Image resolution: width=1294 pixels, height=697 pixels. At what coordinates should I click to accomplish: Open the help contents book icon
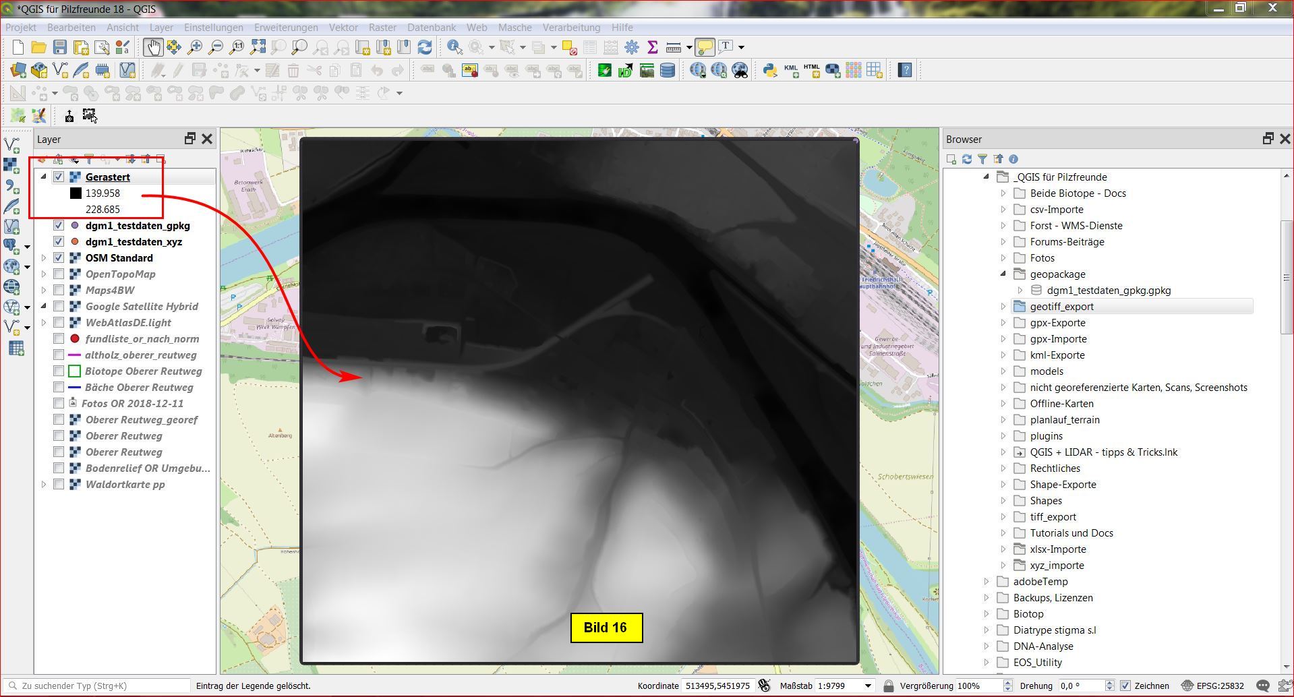tap(905, 70)
